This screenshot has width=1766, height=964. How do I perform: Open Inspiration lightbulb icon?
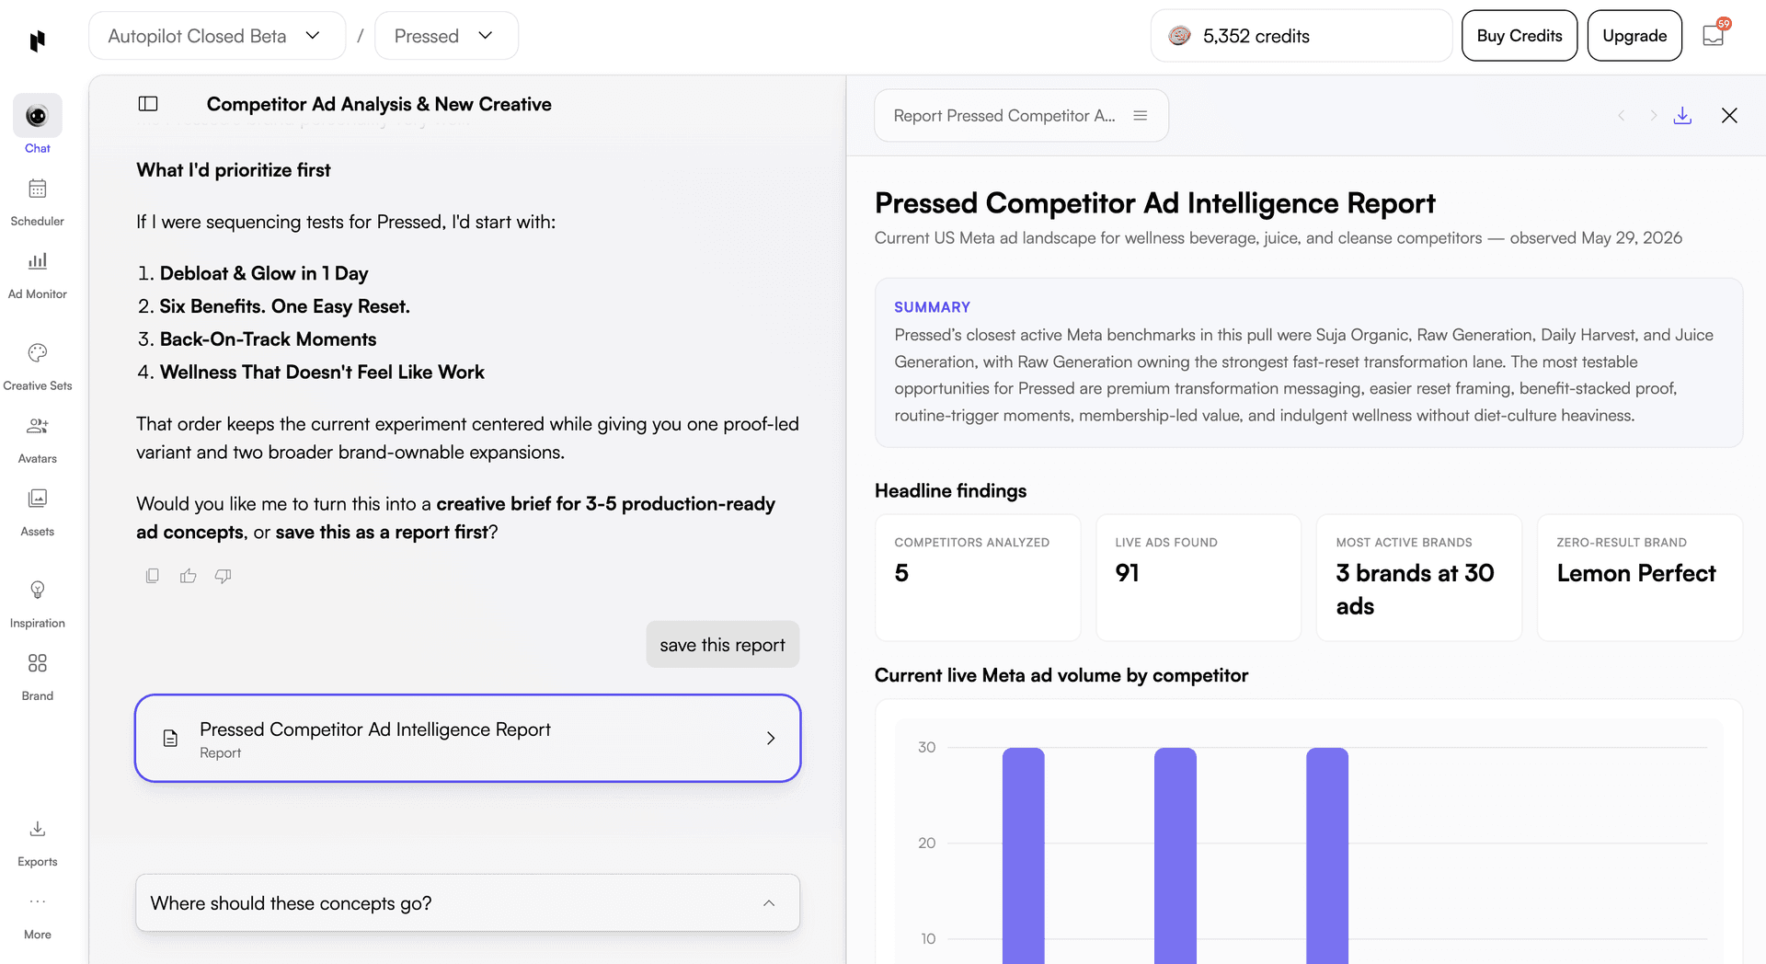[38, 590]
